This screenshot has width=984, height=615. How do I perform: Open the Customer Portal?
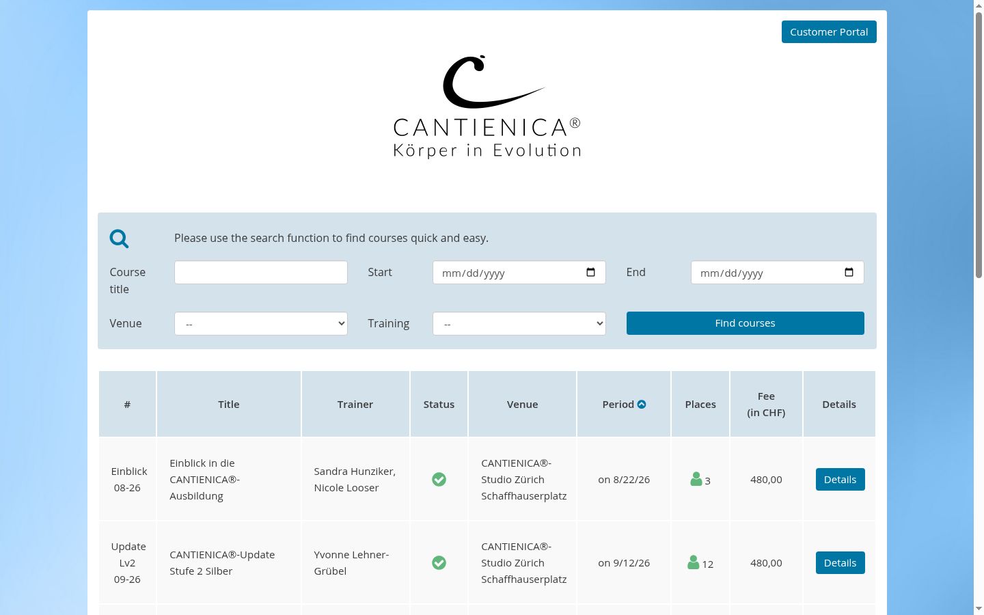[829, 32]
